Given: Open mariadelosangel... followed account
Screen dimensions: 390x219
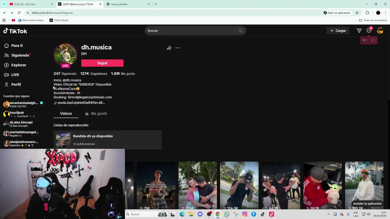Looking at the screenshot, I should [x=21, y=134].
